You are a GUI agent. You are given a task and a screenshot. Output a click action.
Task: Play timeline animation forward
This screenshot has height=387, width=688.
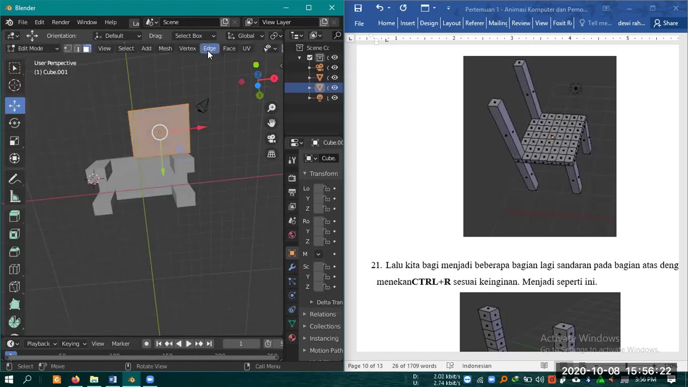point(189,343)
